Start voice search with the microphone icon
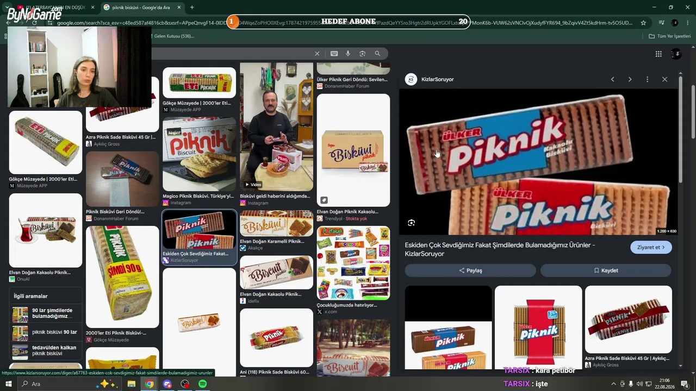This screenshot has width=696, height=391. 348,54
